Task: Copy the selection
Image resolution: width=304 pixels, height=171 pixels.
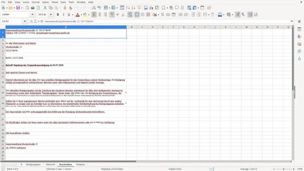Action: coord(50,8)
